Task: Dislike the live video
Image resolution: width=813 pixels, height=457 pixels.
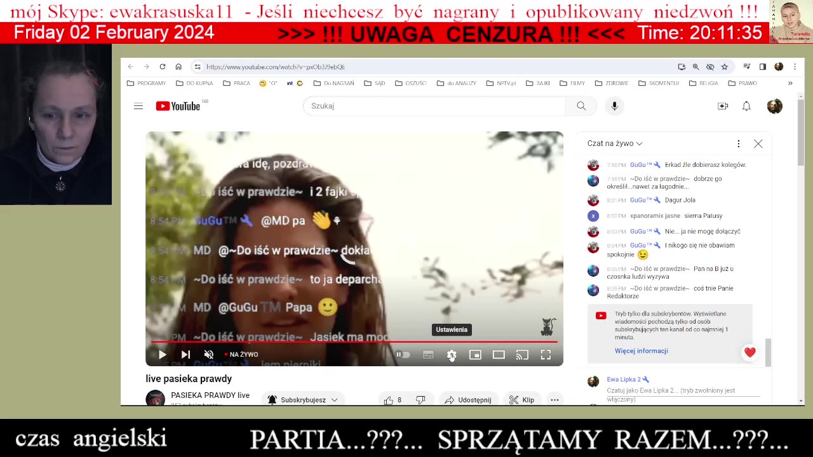Action: click(420, 400)
